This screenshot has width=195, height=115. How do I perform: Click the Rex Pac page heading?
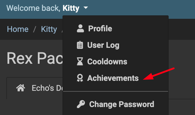[34, 58]
